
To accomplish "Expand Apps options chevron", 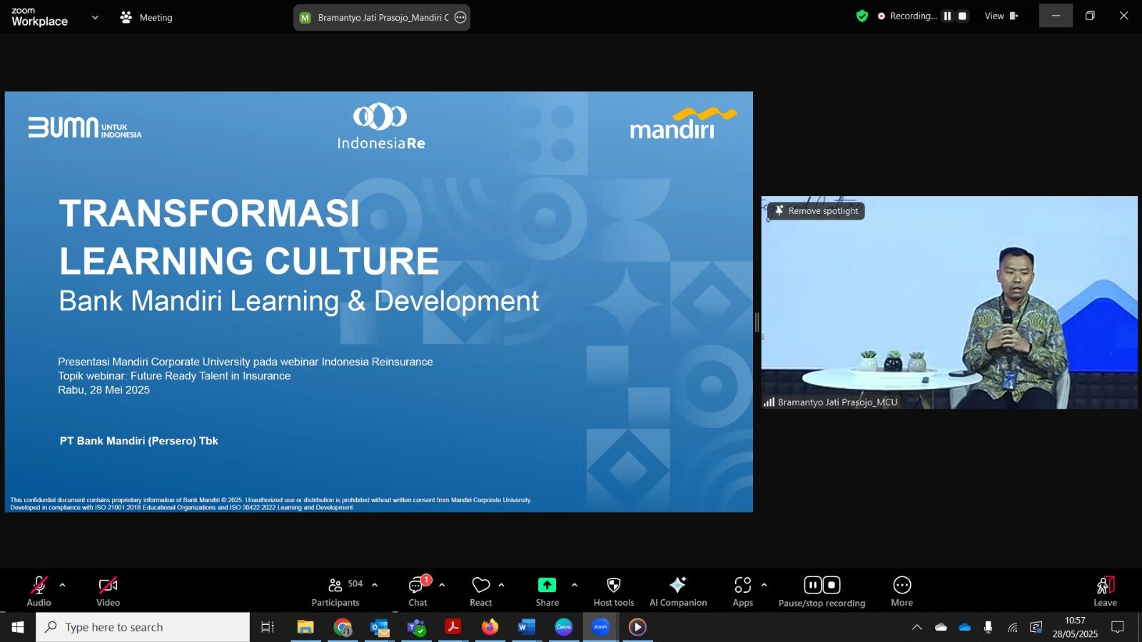I will point(764,585).
